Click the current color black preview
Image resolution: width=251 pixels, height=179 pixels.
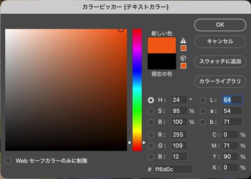pos(162,61)
